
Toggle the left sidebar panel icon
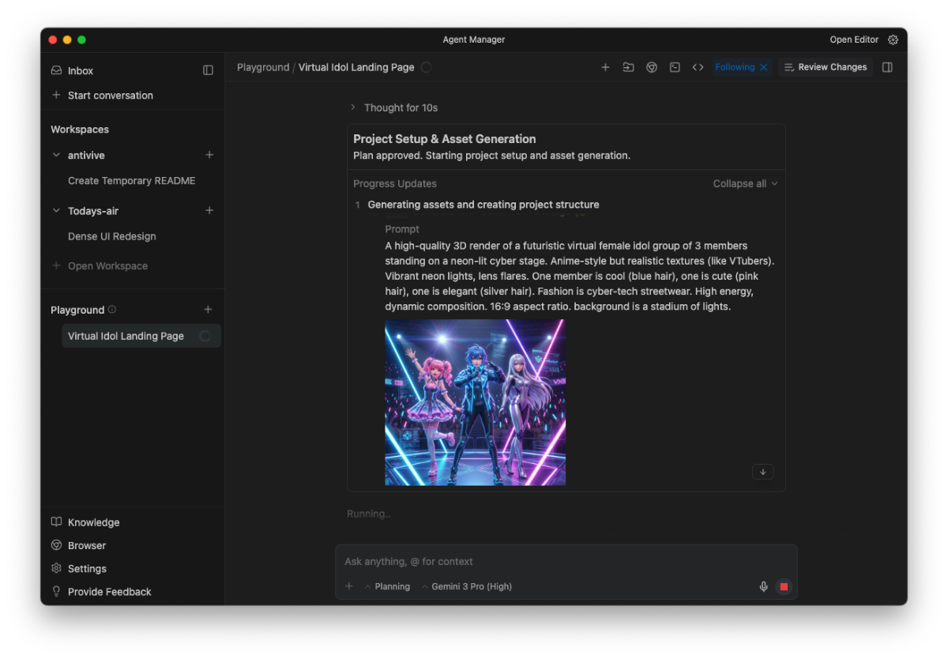coord(208,70)
